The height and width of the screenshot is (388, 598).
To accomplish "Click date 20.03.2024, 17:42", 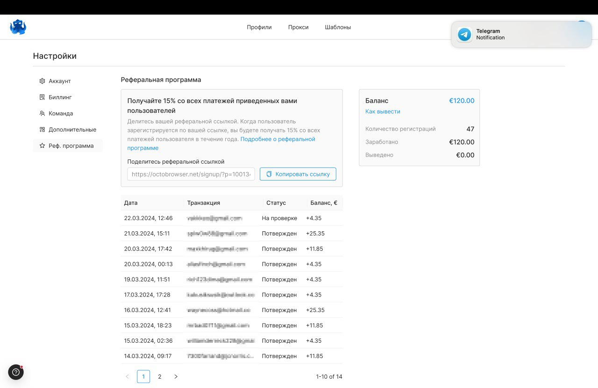I will pyautogui.click(x=148, y=249).
